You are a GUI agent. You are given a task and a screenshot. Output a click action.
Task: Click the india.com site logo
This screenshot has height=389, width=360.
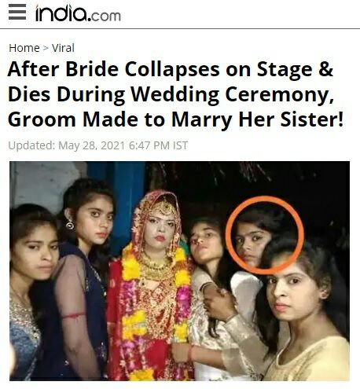tap(78, 13)
